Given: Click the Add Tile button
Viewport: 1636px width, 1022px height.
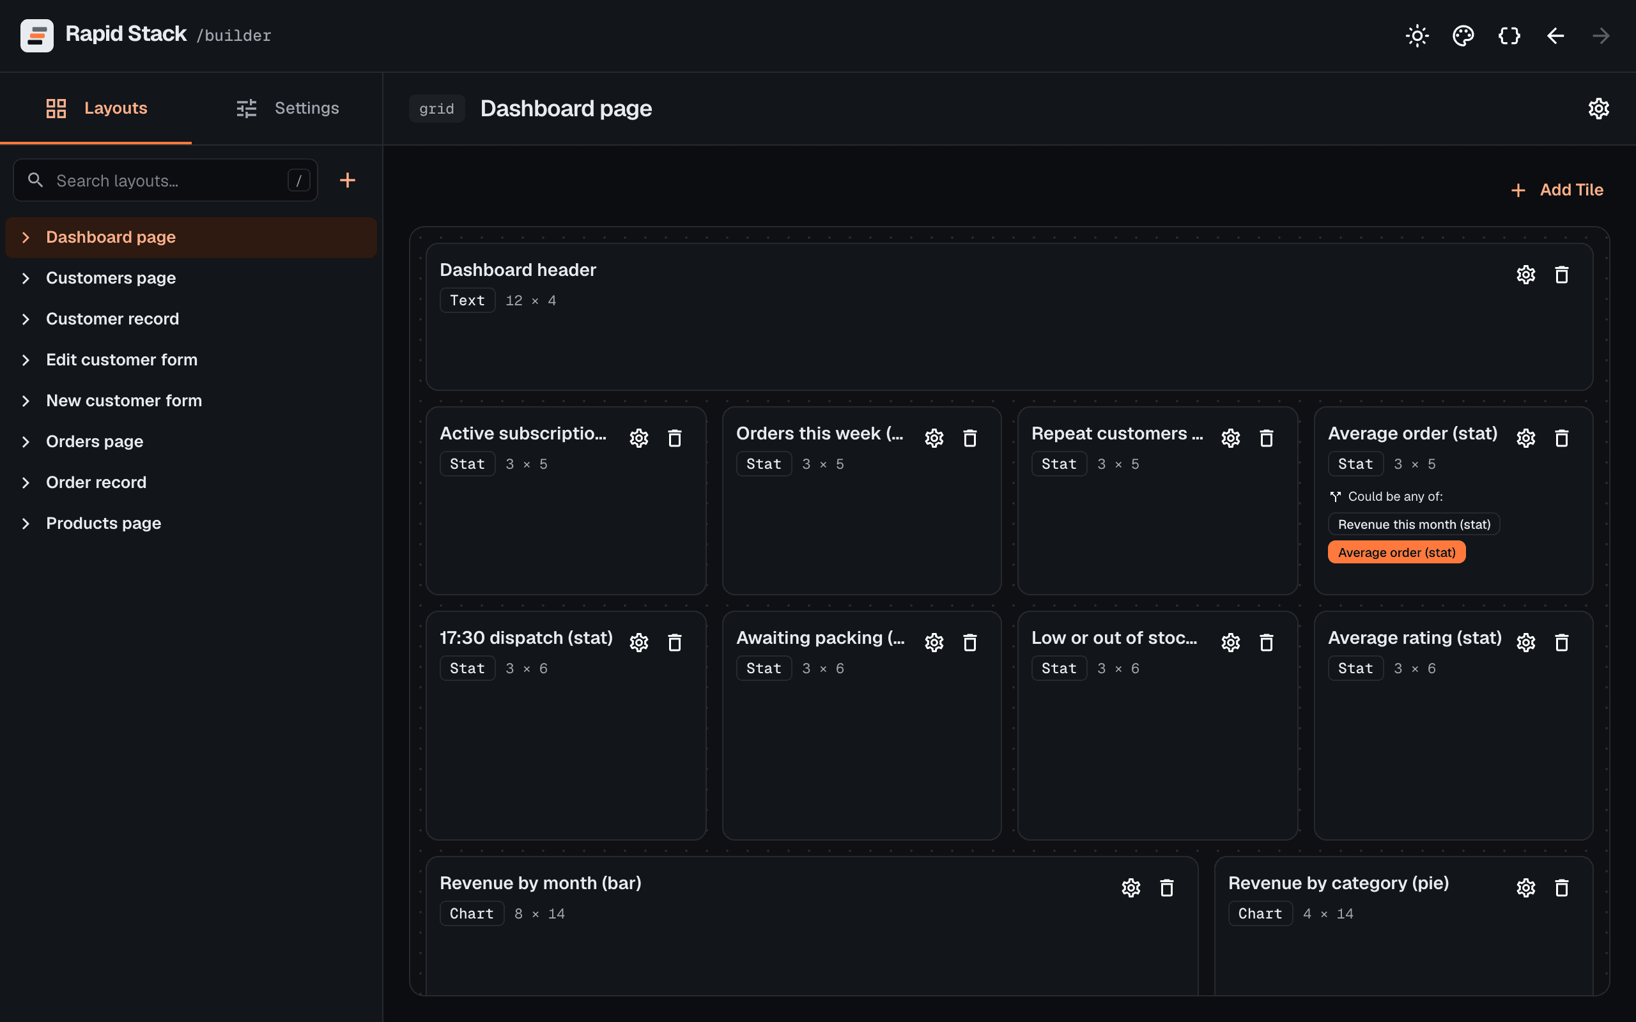Looking at the screenshot, I should (1557, 190).
